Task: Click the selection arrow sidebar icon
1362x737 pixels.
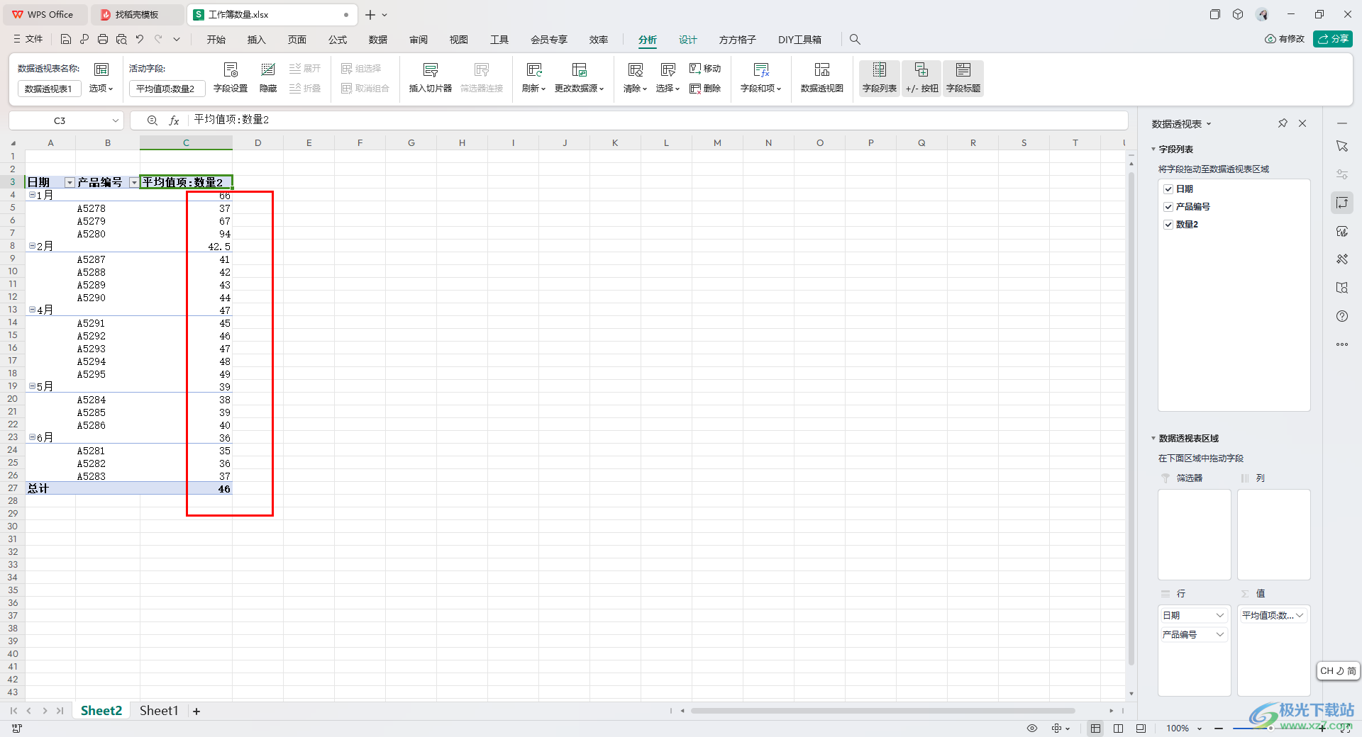Action: [x=1342, y=146]
